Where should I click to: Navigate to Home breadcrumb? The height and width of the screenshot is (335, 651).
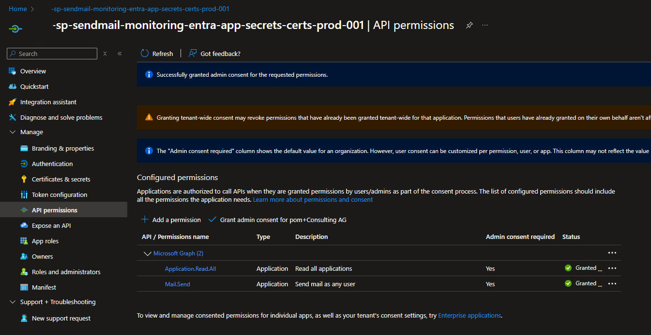pos(18,9)
